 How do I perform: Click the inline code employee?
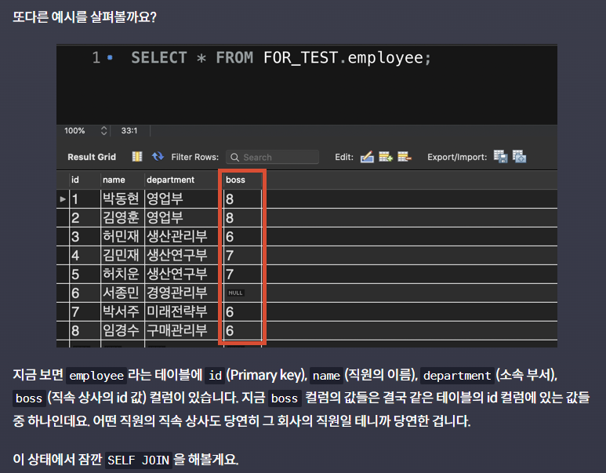click(96, 376)
